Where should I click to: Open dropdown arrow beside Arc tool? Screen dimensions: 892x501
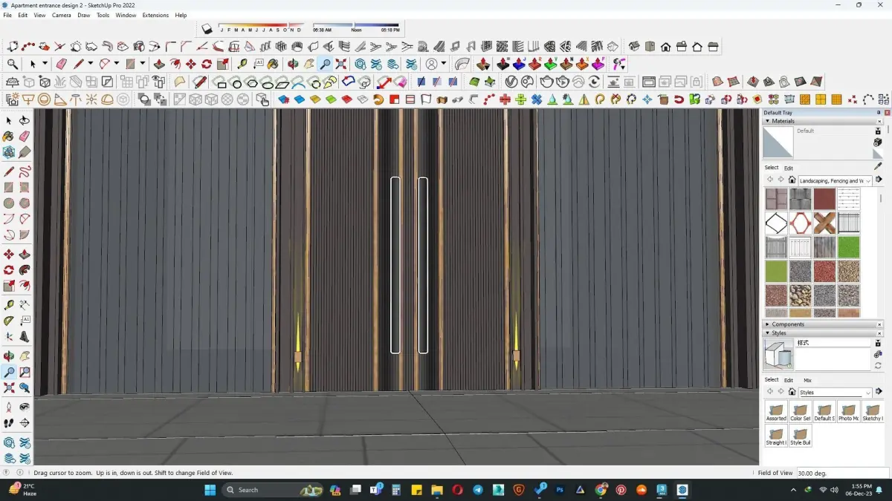[x=117, y=65]
